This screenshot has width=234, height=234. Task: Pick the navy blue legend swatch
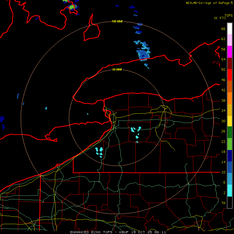click(230, 156)
